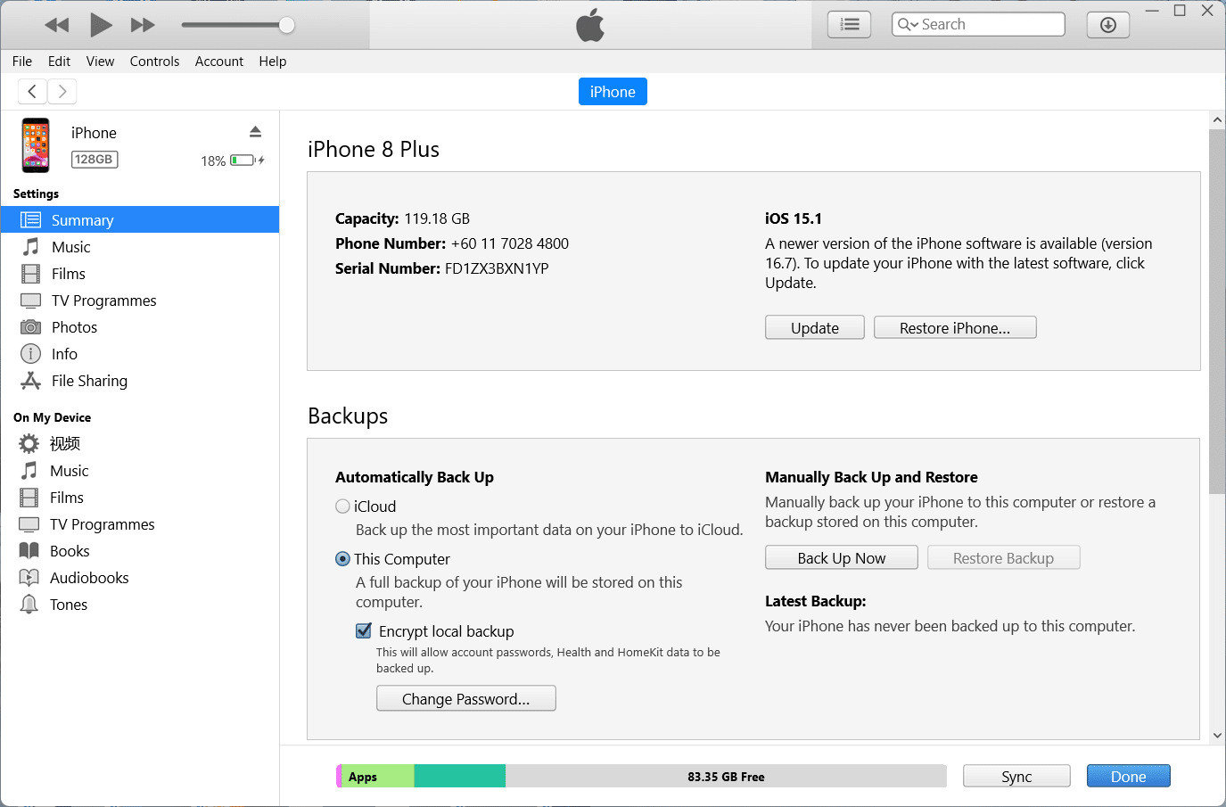Viewport: 1226px width, 807px height.
Task: Click the scrollbar up arrow
Action: pos(1217,119)
